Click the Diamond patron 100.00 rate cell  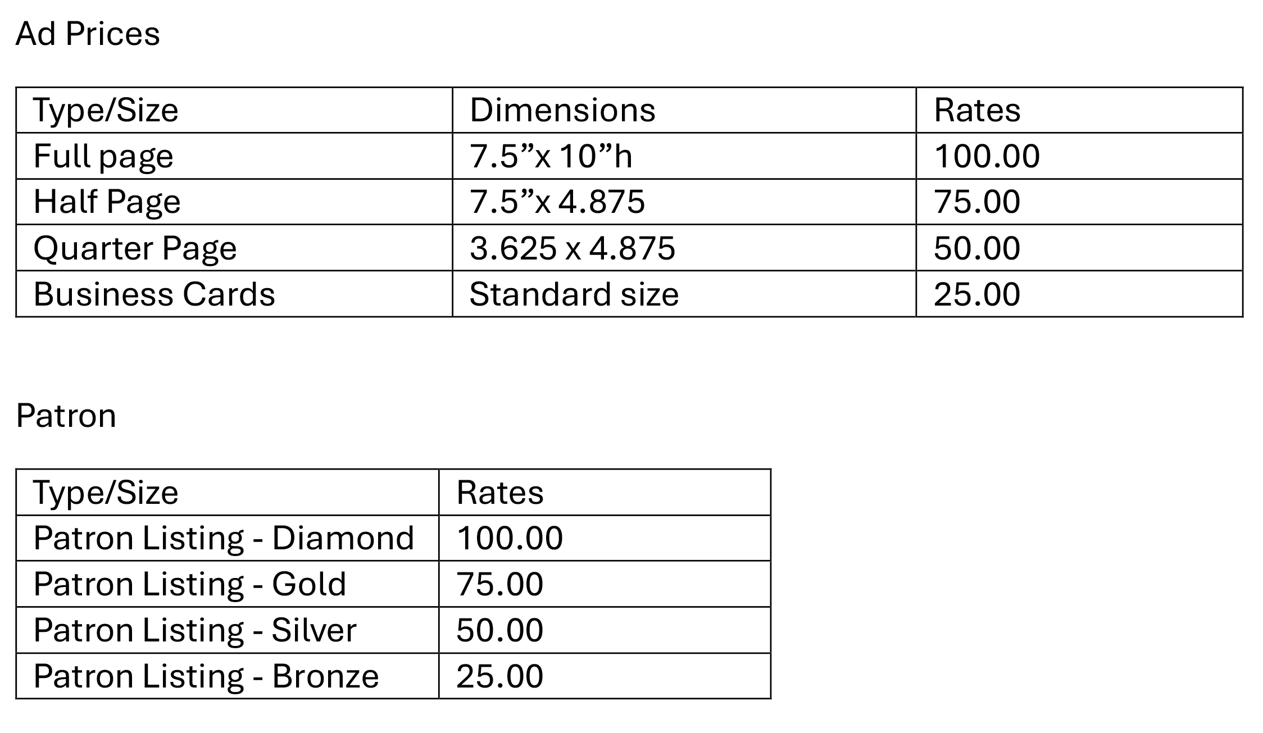pyautogui.click(x=510, y=538)
